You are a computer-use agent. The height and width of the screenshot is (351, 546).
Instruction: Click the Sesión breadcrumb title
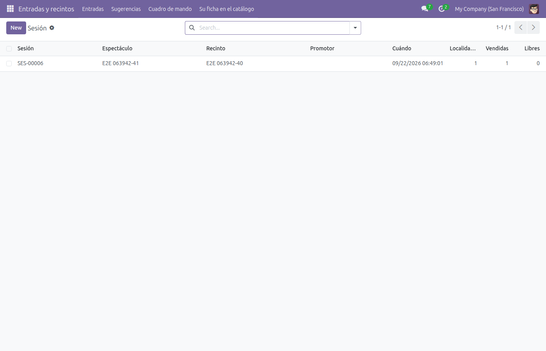click(x=37, y=28)
